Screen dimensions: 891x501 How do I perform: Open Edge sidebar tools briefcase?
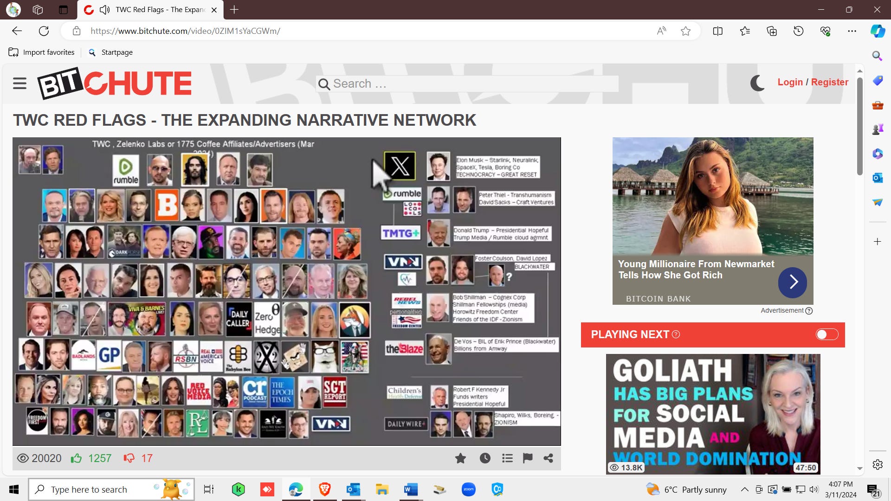pos(877,105)
